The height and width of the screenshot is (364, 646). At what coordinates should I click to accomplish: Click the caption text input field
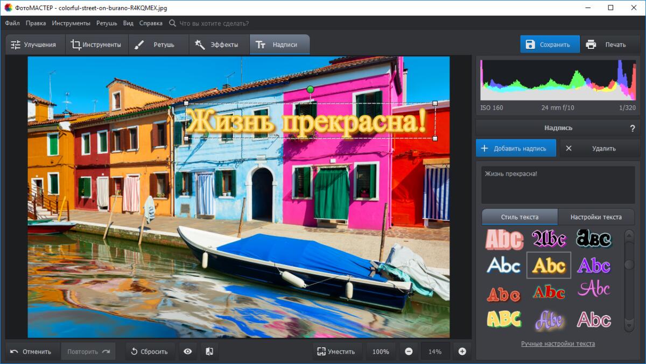pos(558,184)
